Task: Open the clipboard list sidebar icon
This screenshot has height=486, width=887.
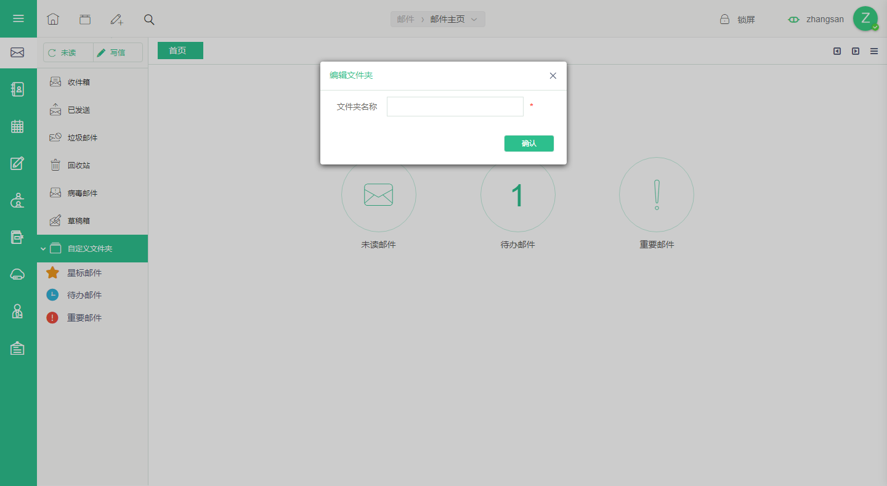Action: pyautogui.click(x=17, y=348)
